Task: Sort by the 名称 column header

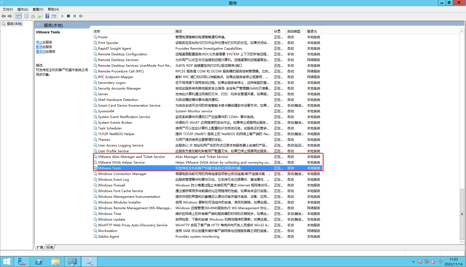Action: coord(133,31)
